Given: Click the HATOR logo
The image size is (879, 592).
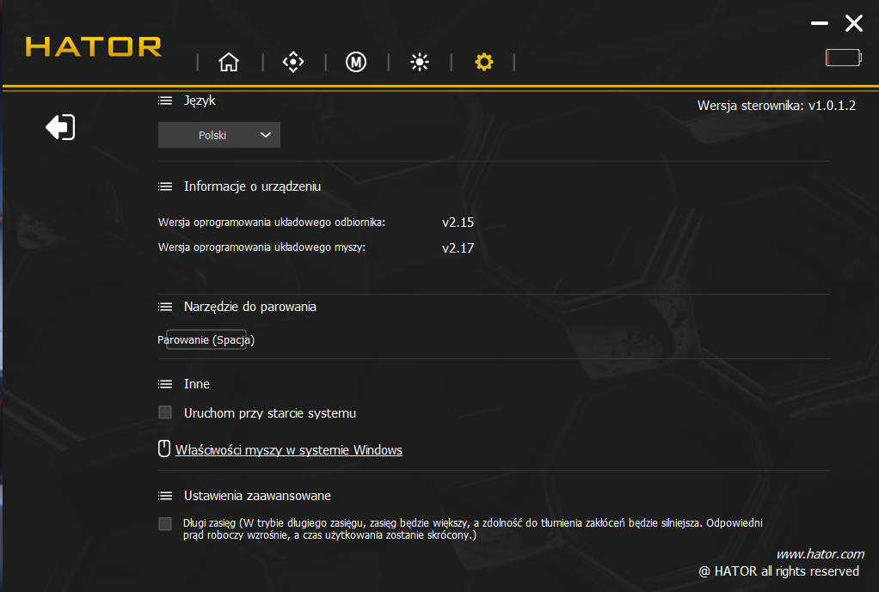Looking at the screenshot, I should pos(94,46).
